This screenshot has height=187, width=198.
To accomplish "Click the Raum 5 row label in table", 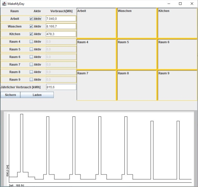I will tap(15, 49).
